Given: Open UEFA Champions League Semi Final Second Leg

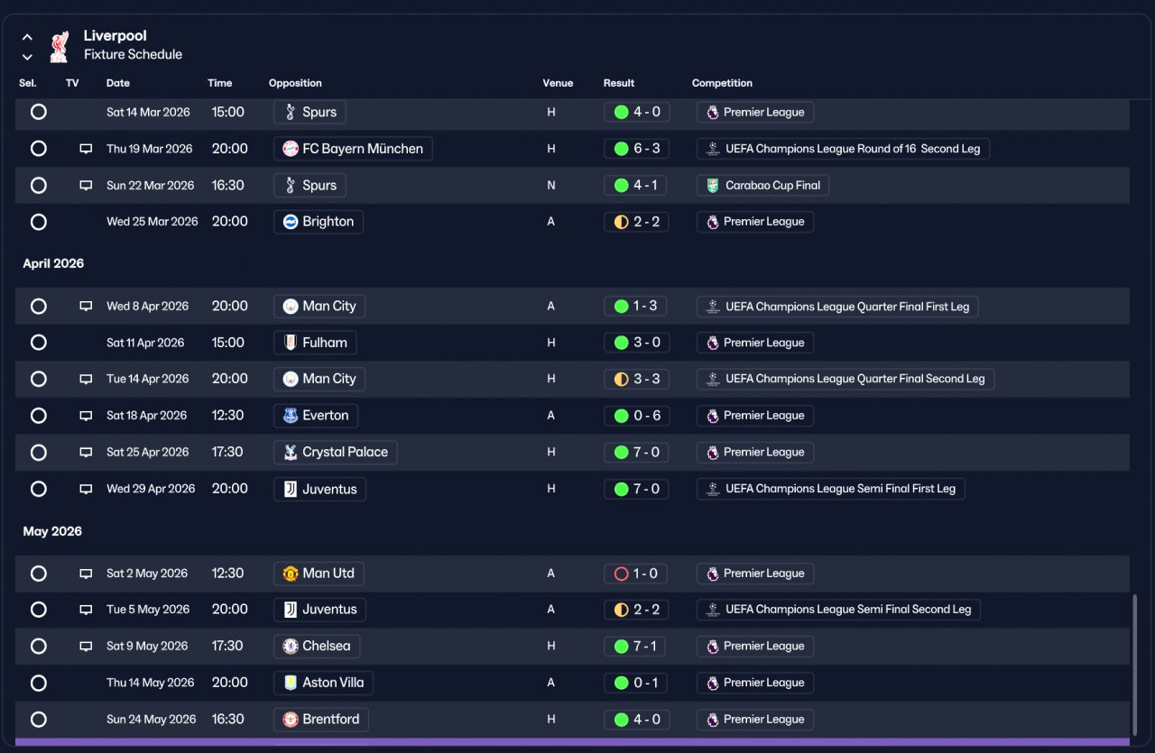Looking at the screenshot, I should click(x=838, y=610).
